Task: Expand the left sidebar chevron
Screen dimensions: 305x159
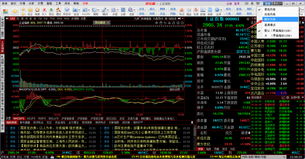Action: pos(2,19)
